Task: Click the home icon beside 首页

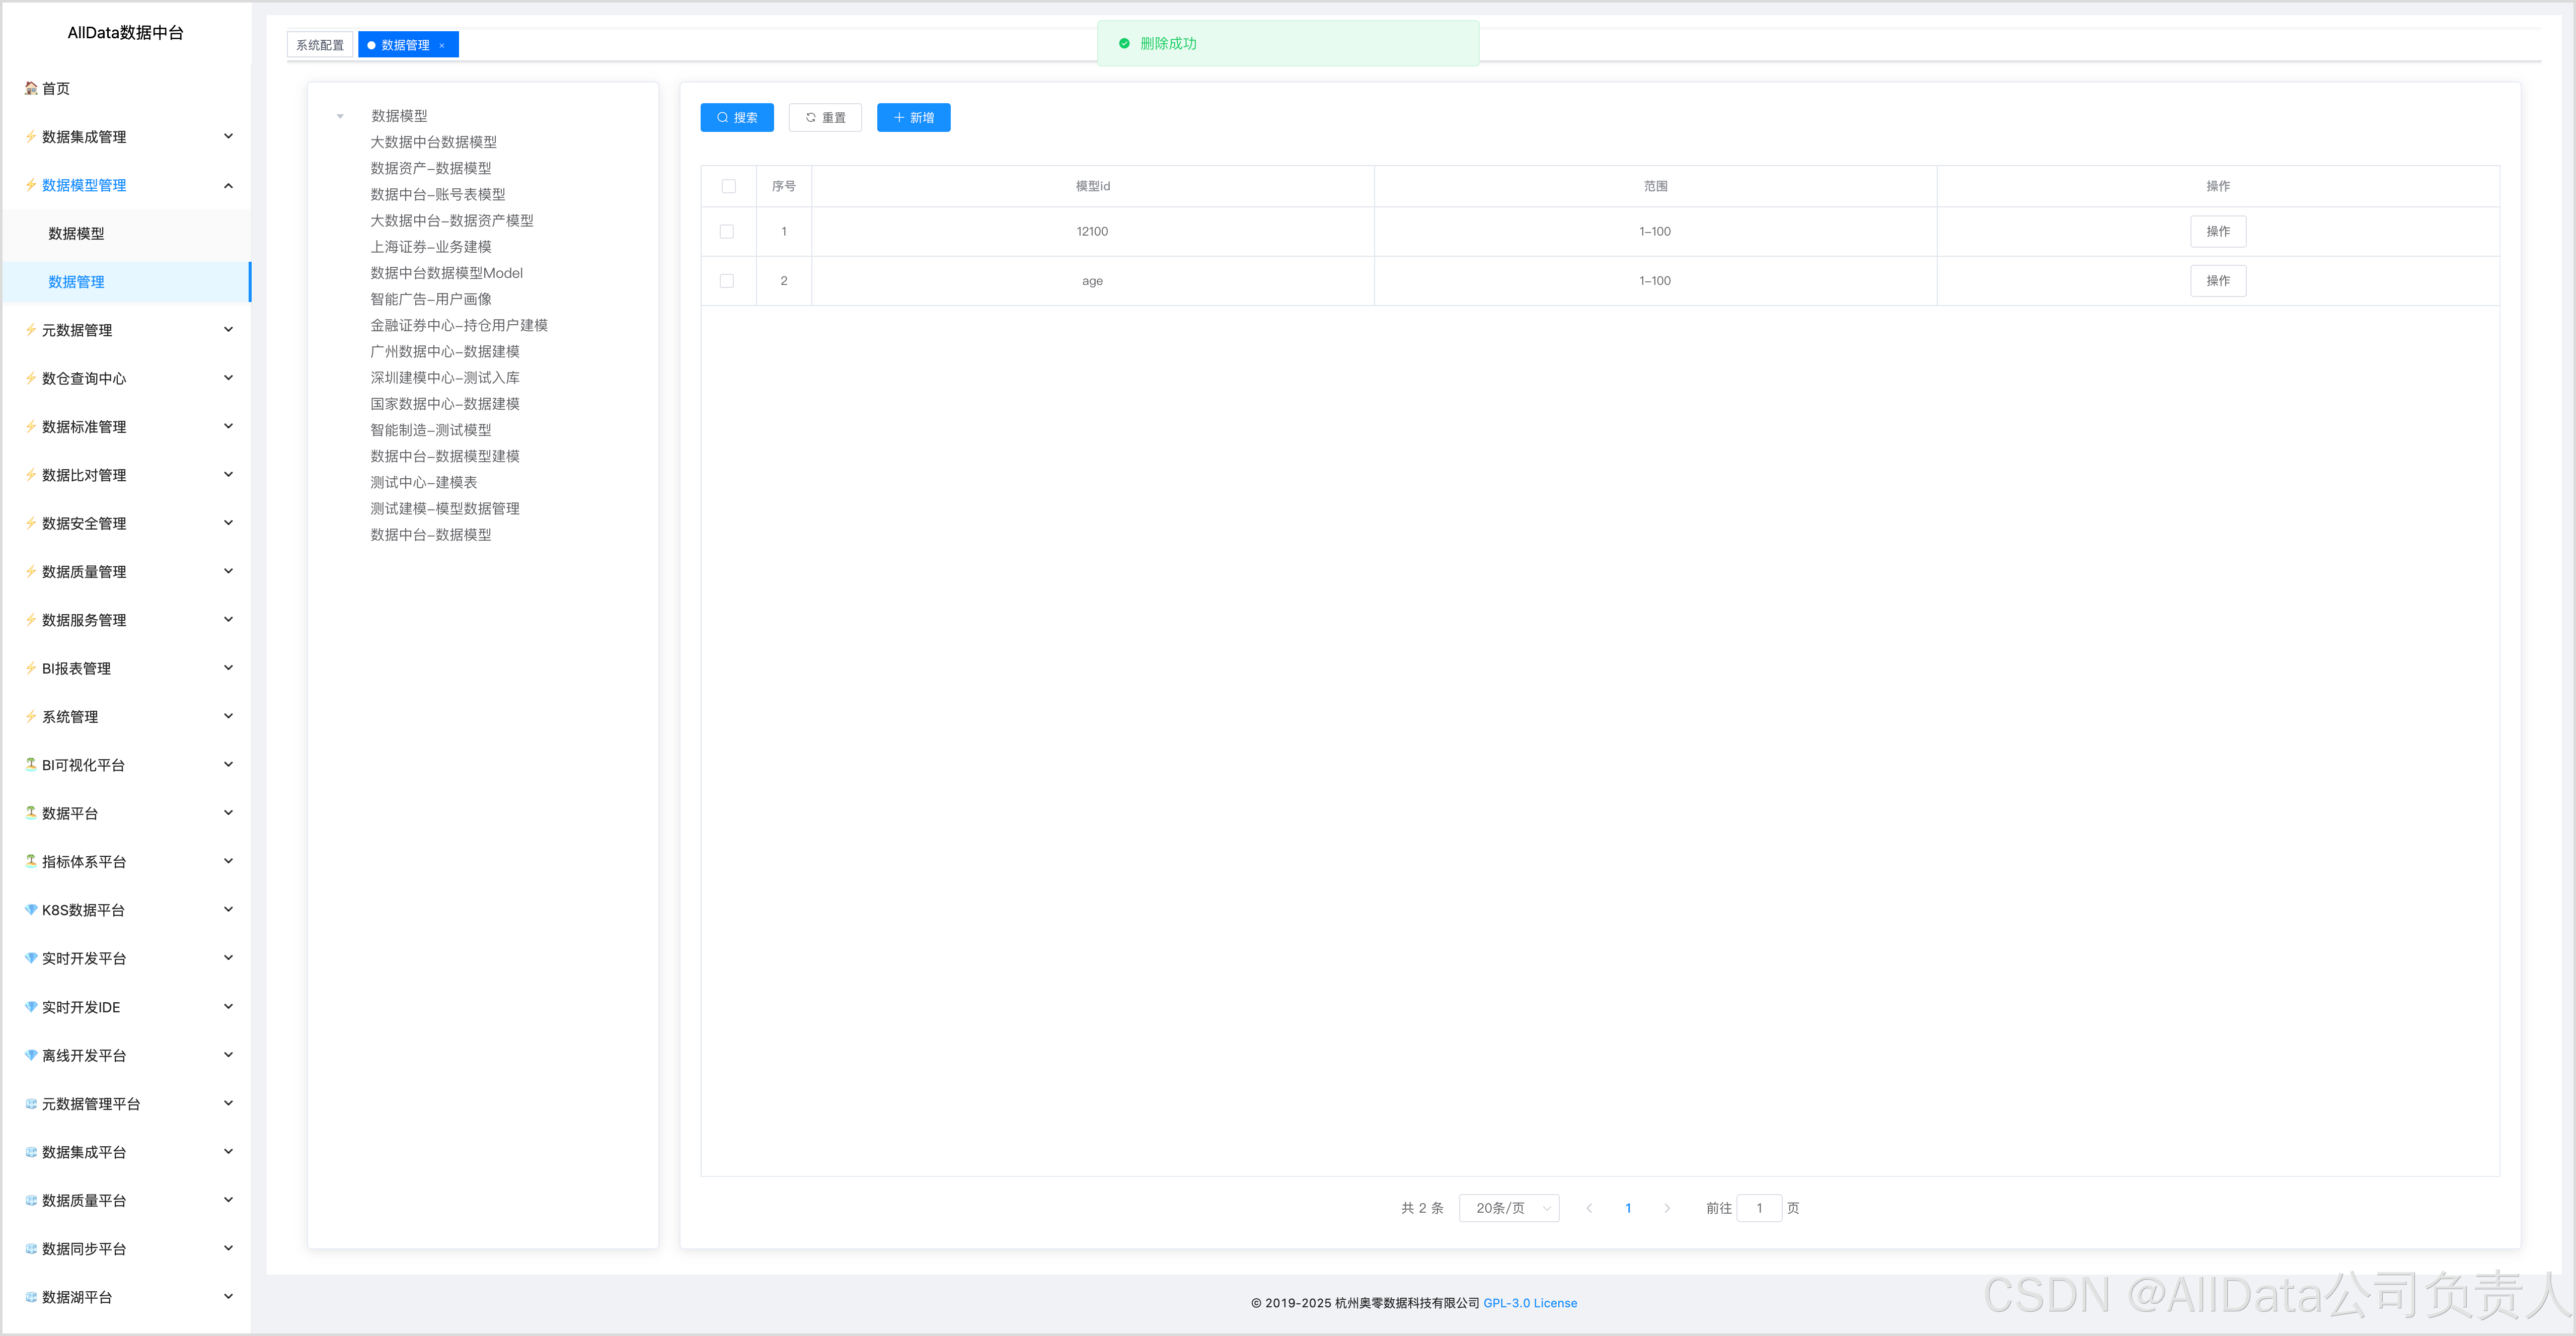Action: click(x=31, y=88)
